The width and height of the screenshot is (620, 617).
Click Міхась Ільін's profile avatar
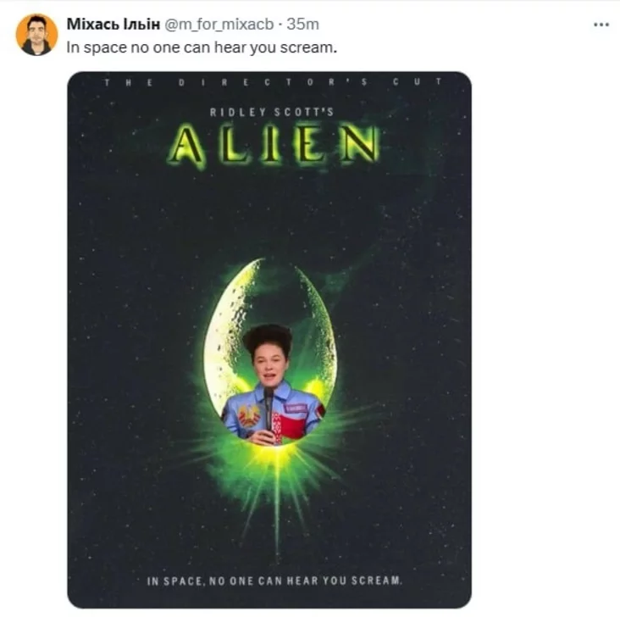37,35
